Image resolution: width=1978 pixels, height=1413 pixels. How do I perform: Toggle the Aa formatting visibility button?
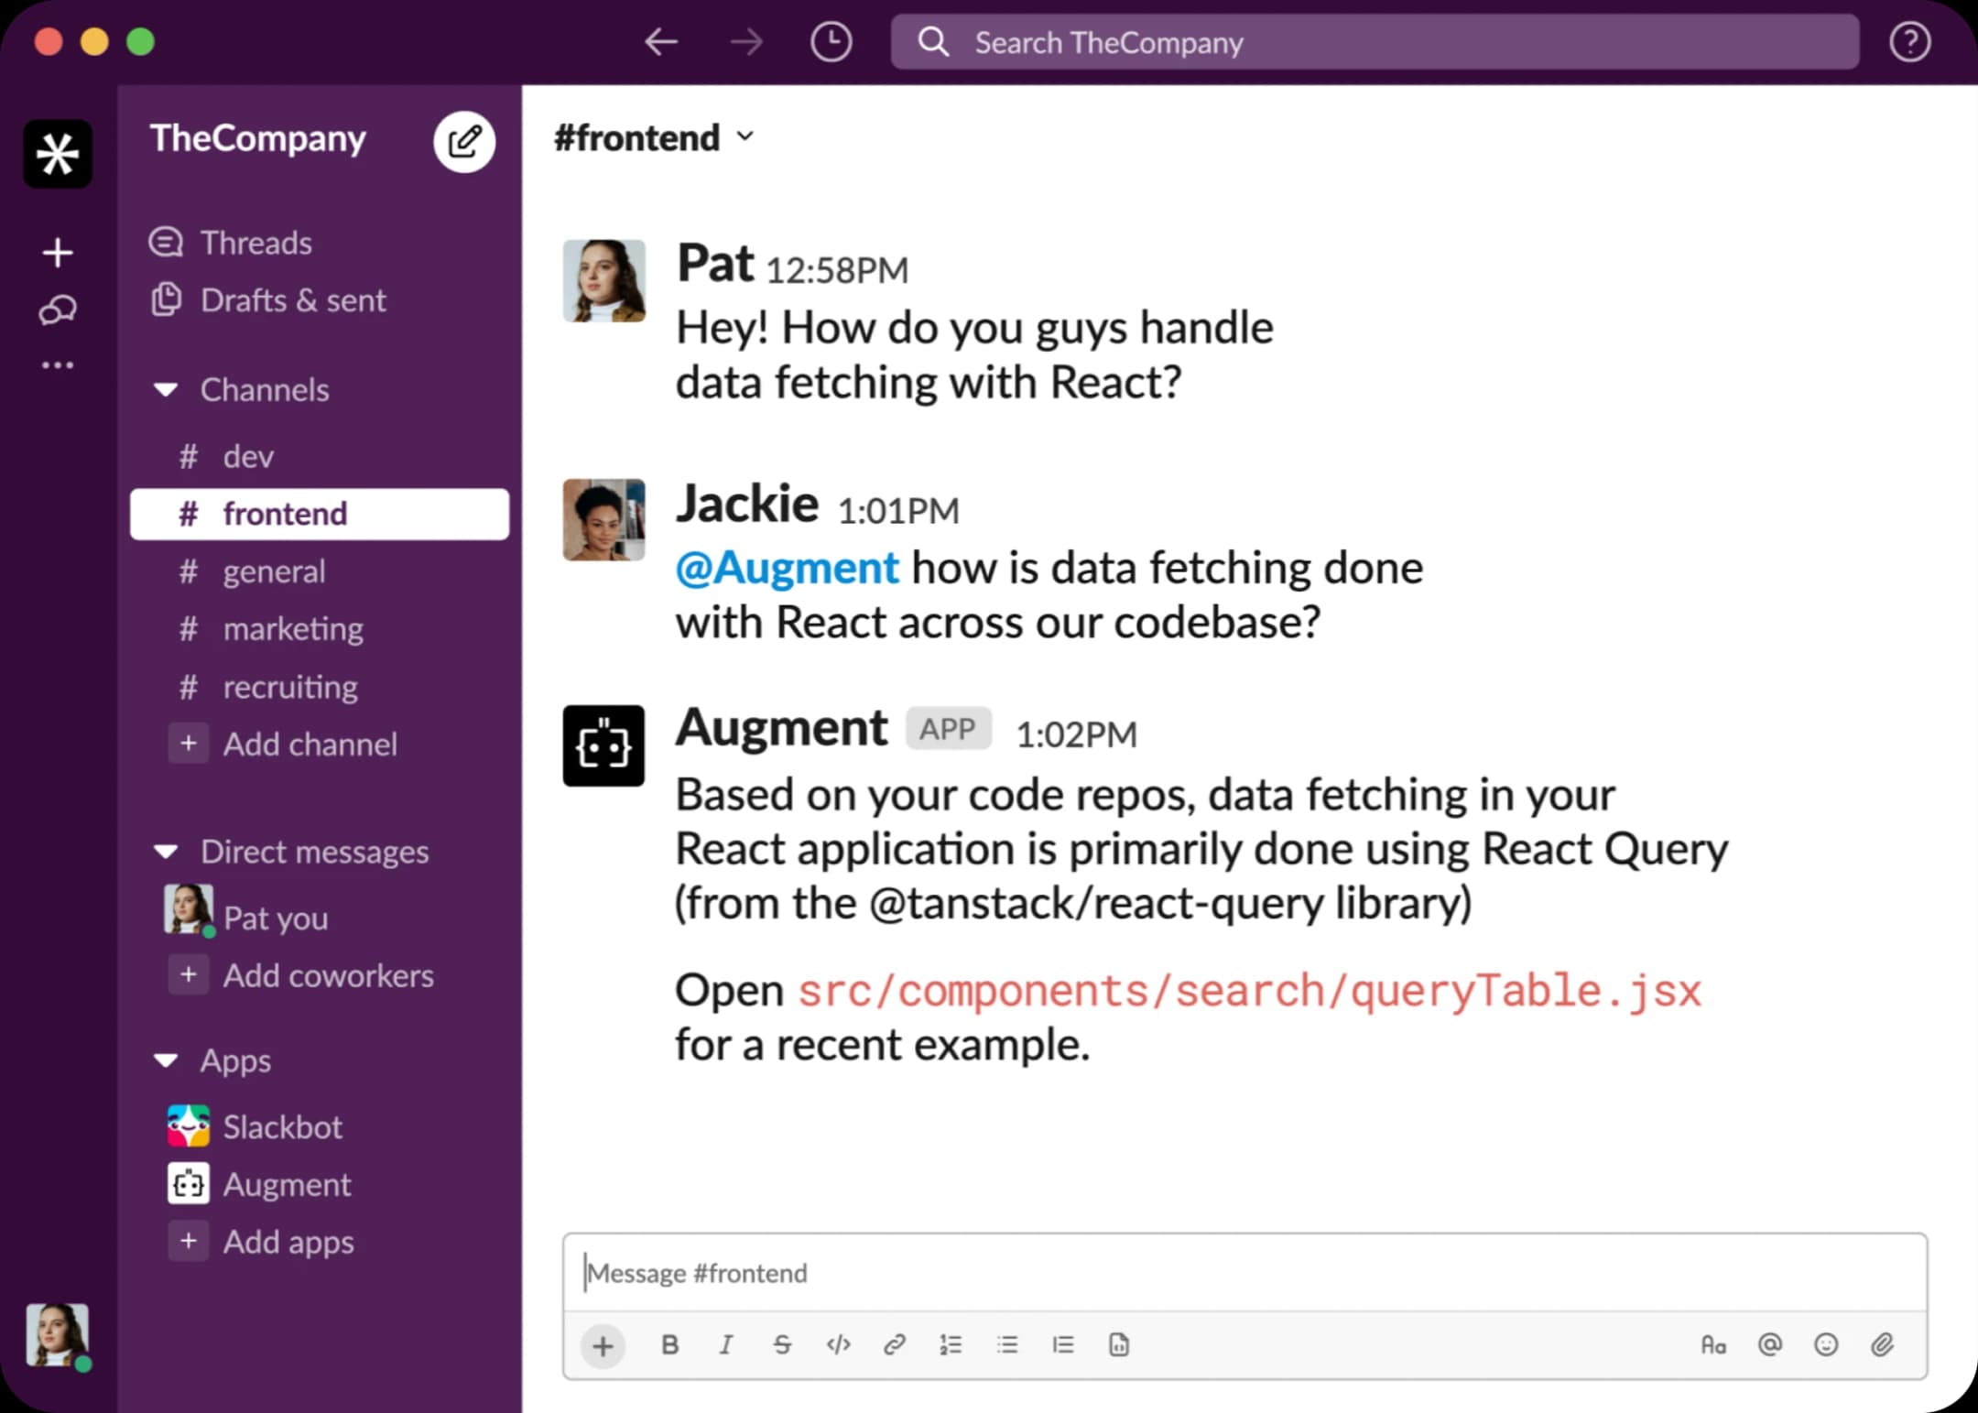click(x=1712, y=1344)
